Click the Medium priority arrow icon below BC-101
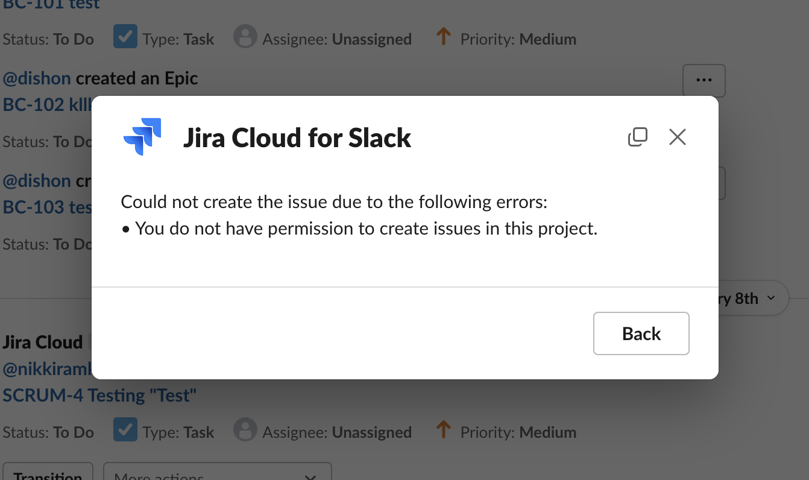 pos(443,37)
